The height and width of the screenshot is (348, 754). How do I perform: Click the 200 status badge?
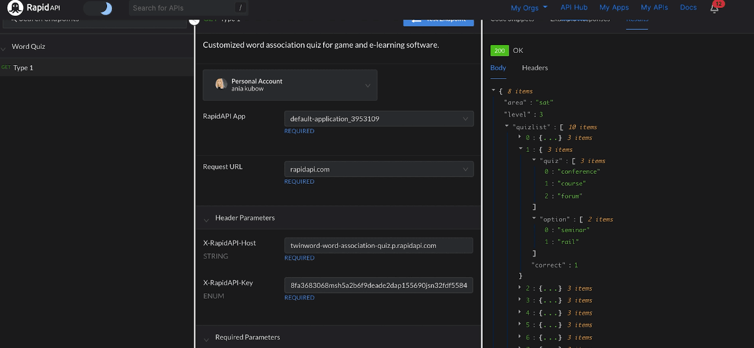click(x=499, y=51)
